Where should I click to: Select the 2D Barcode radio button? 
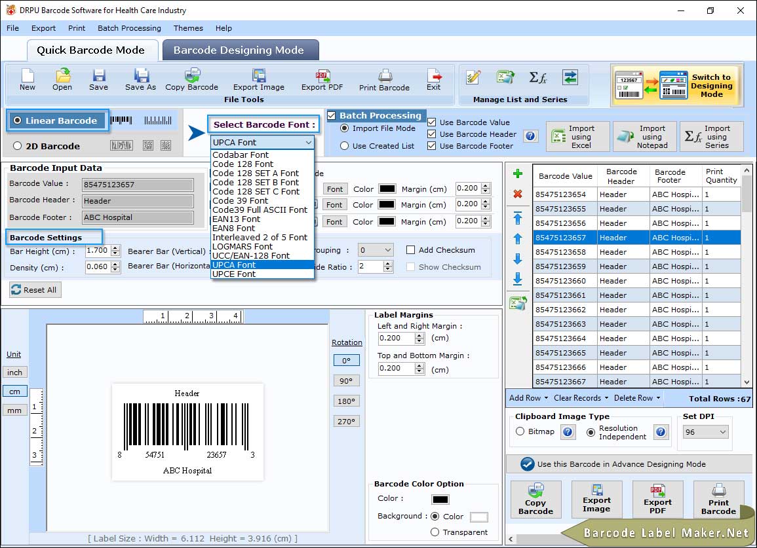(18, 146)
